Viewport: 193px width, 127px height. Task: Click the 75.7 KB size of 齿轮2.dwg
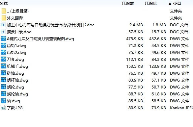136,53
